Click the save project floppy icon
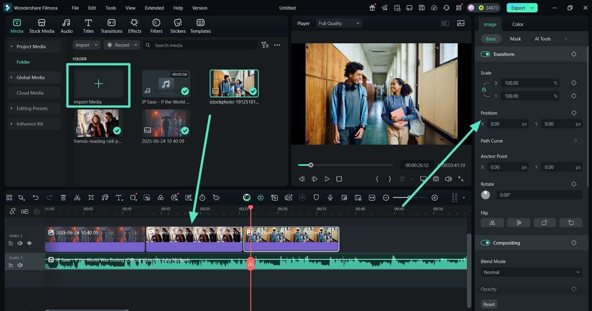The width and height of the screenshot is (592, 311). point(422,8)
